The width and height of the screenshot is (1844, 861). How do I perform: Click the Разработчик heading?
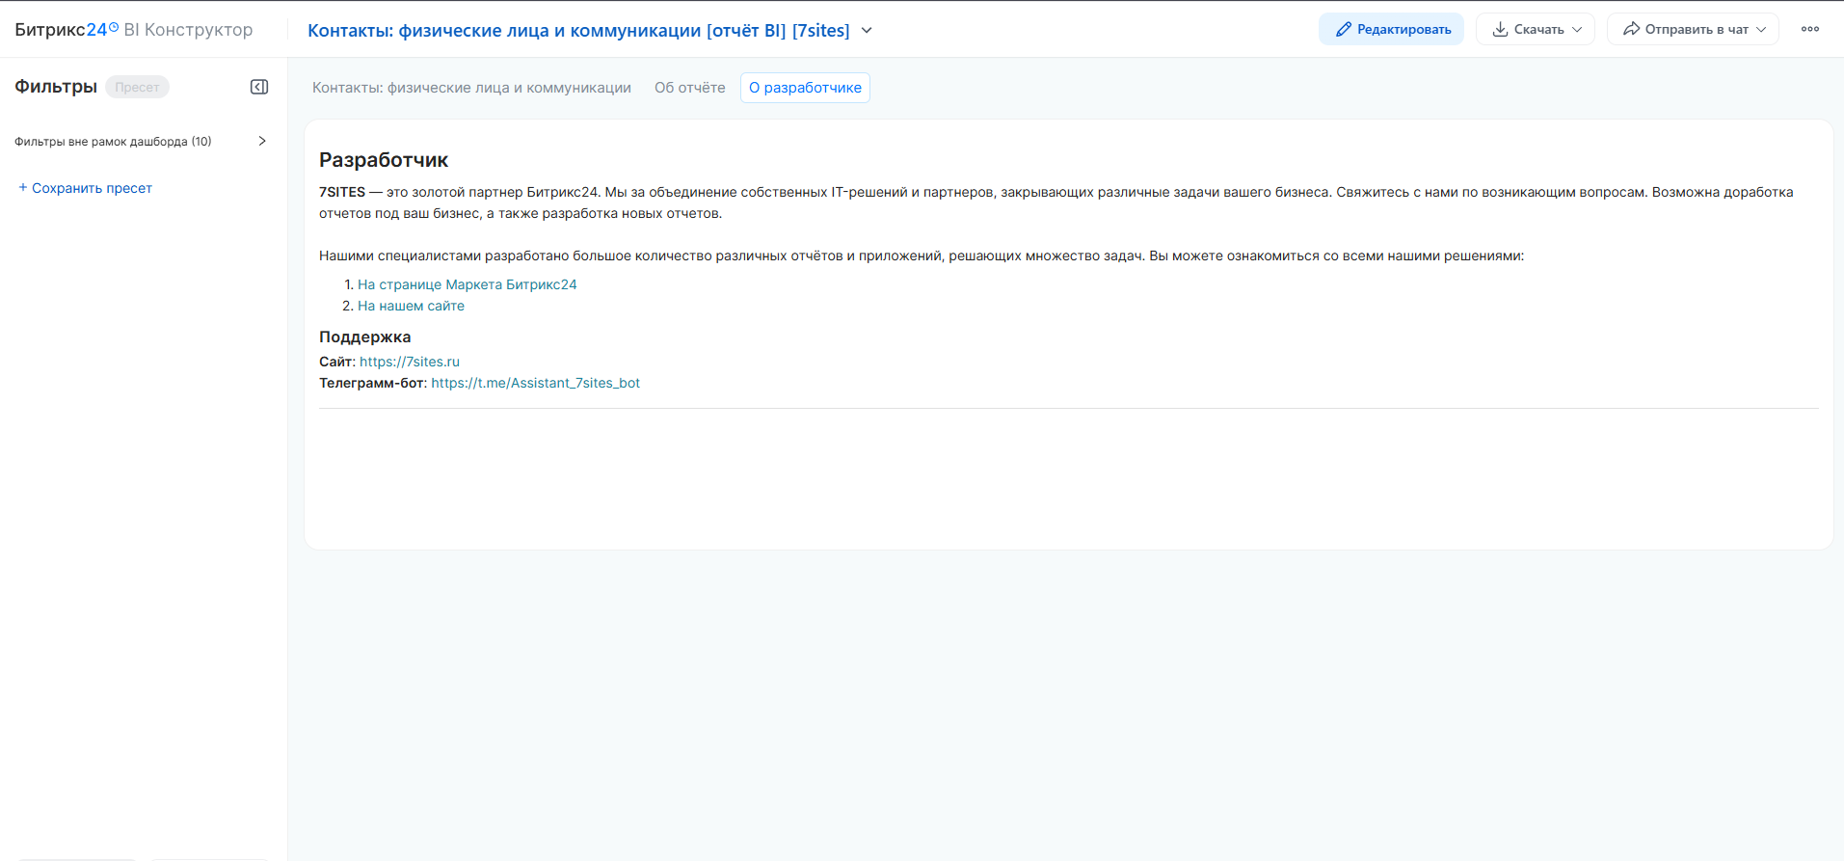[384, 160]
